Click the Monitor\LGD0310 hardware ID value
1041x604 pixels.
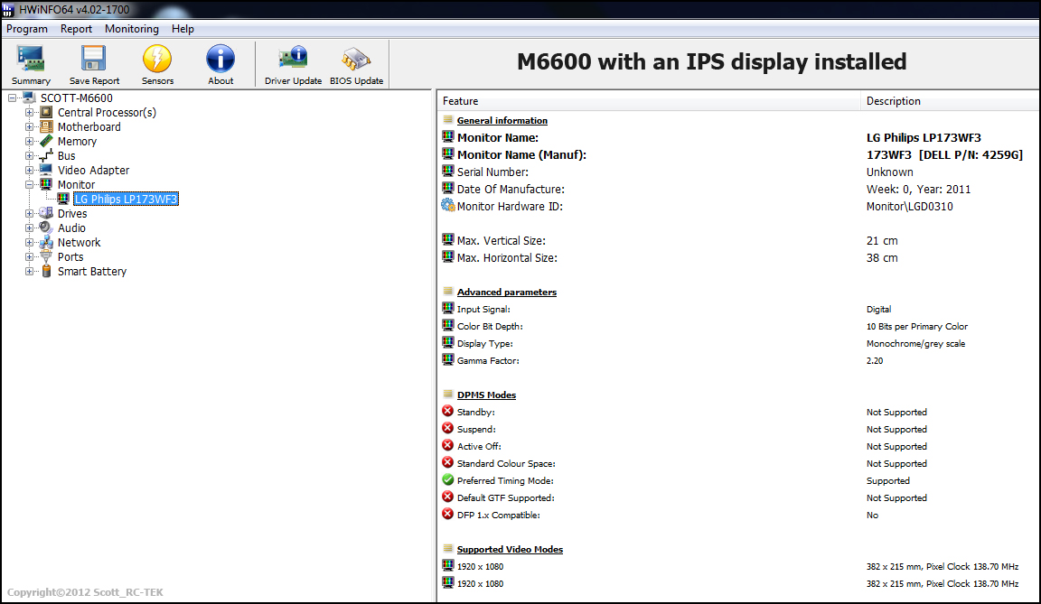coord(910,206)
